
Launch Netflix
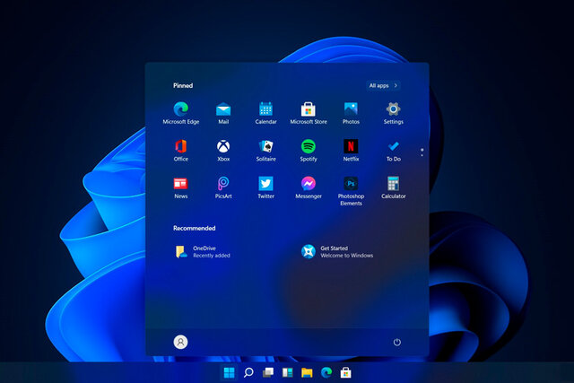tap(351, 151)
